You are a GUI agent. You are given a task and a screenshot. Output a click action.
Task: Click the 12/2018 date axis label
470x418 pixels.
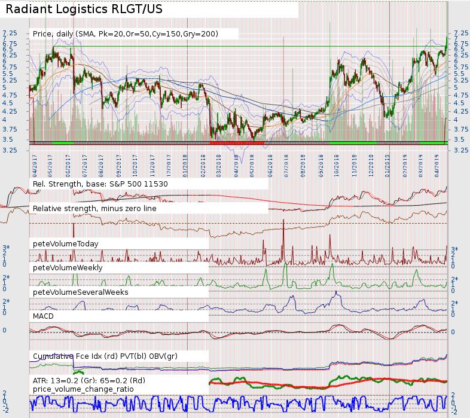pos(371,166)
